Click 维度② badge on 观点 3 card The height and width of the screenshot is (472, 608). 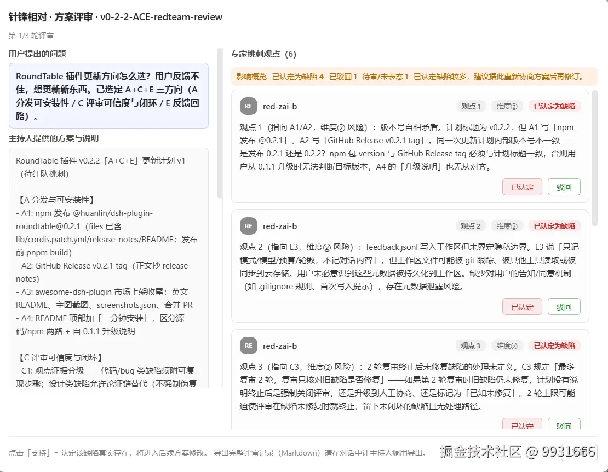[507, 346]
